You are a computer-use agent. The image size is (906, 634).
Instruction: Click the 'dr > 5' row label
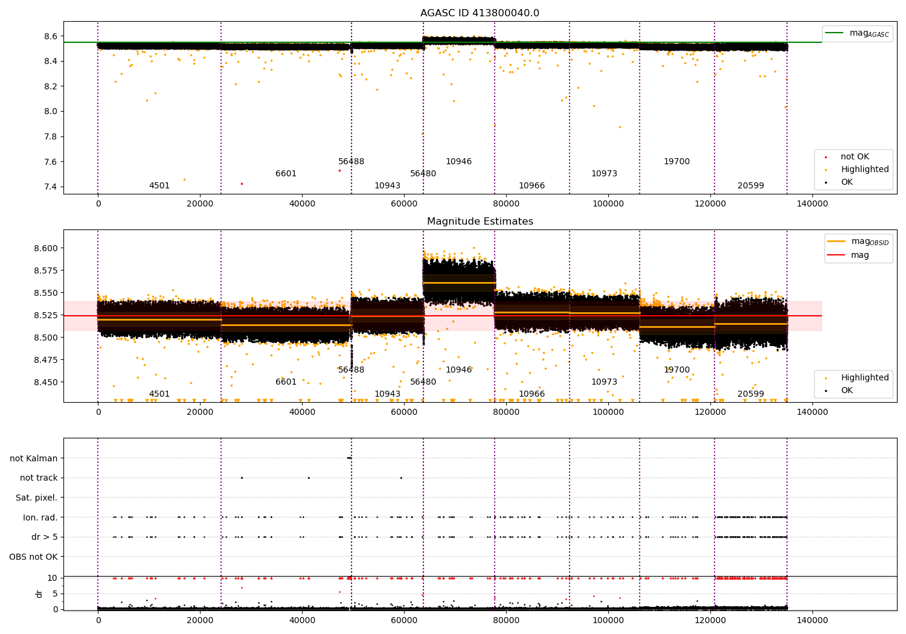tap(45, 537)
